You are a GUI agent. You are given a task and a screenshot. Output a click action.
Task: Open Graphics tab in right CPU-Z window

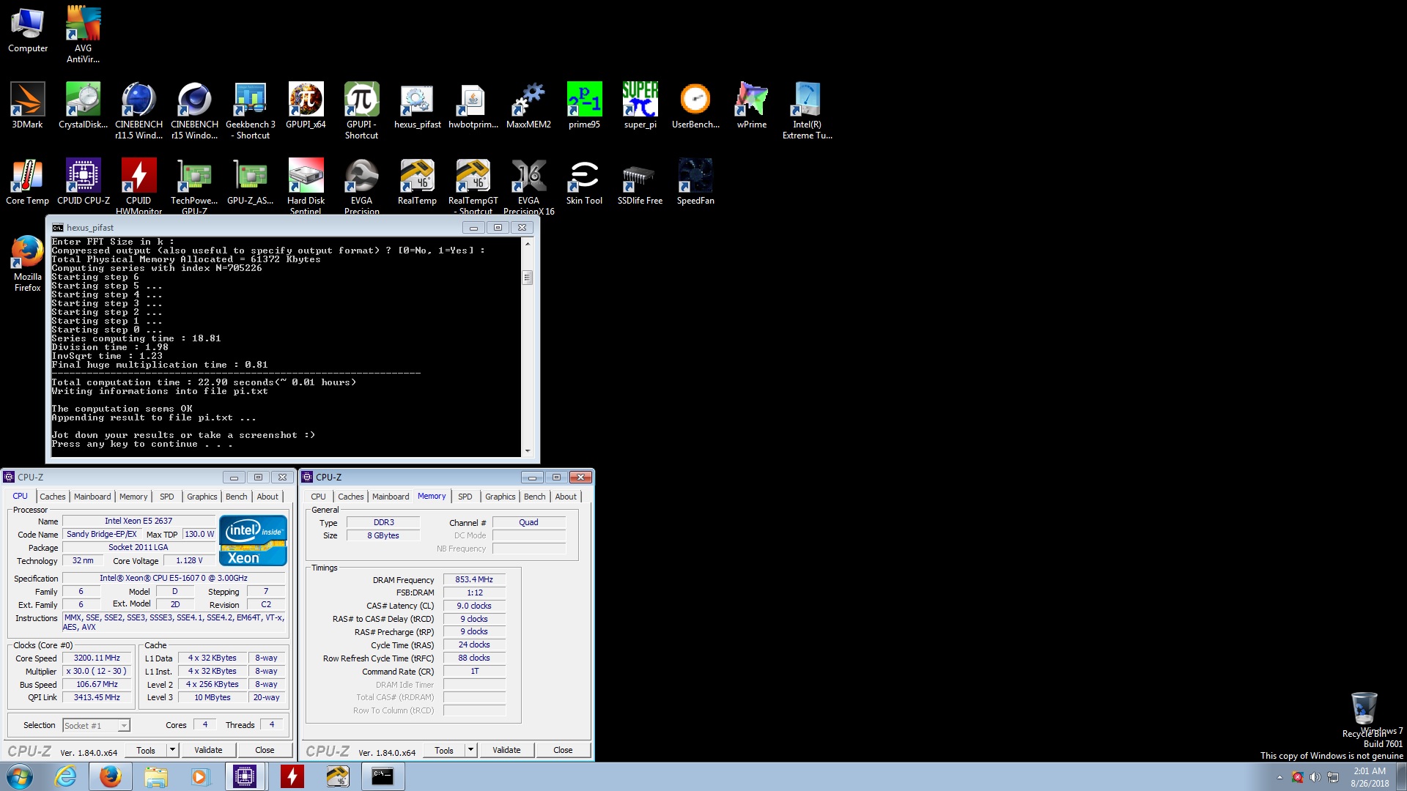click(x=501, y=497)
